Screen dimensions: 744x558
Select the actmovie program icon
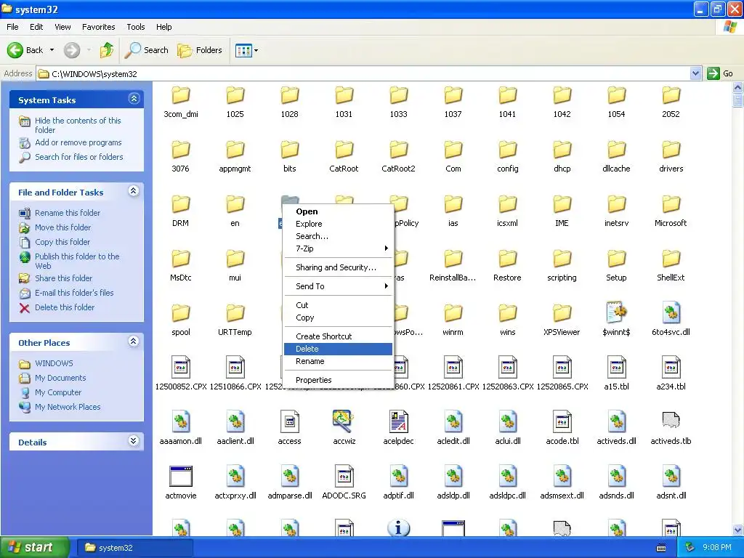(x=181, y=477)
